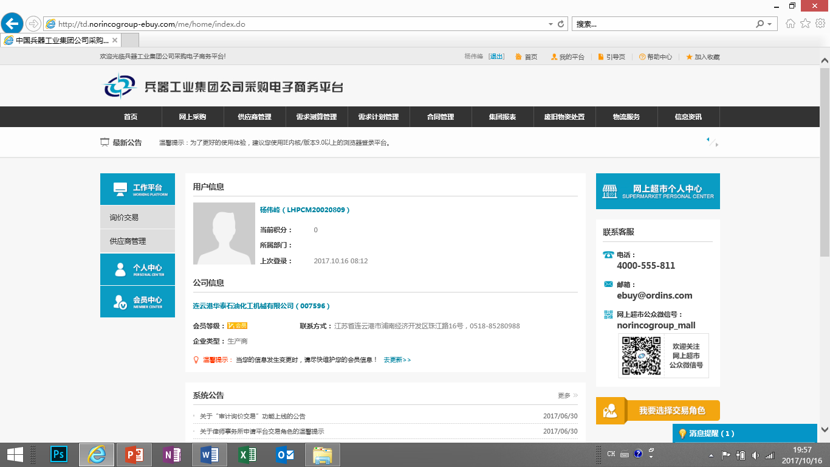The width and height of the screenshot is (830, 467).
Task: Click 更多 in 系统公告 section
Action: point(568,395)
